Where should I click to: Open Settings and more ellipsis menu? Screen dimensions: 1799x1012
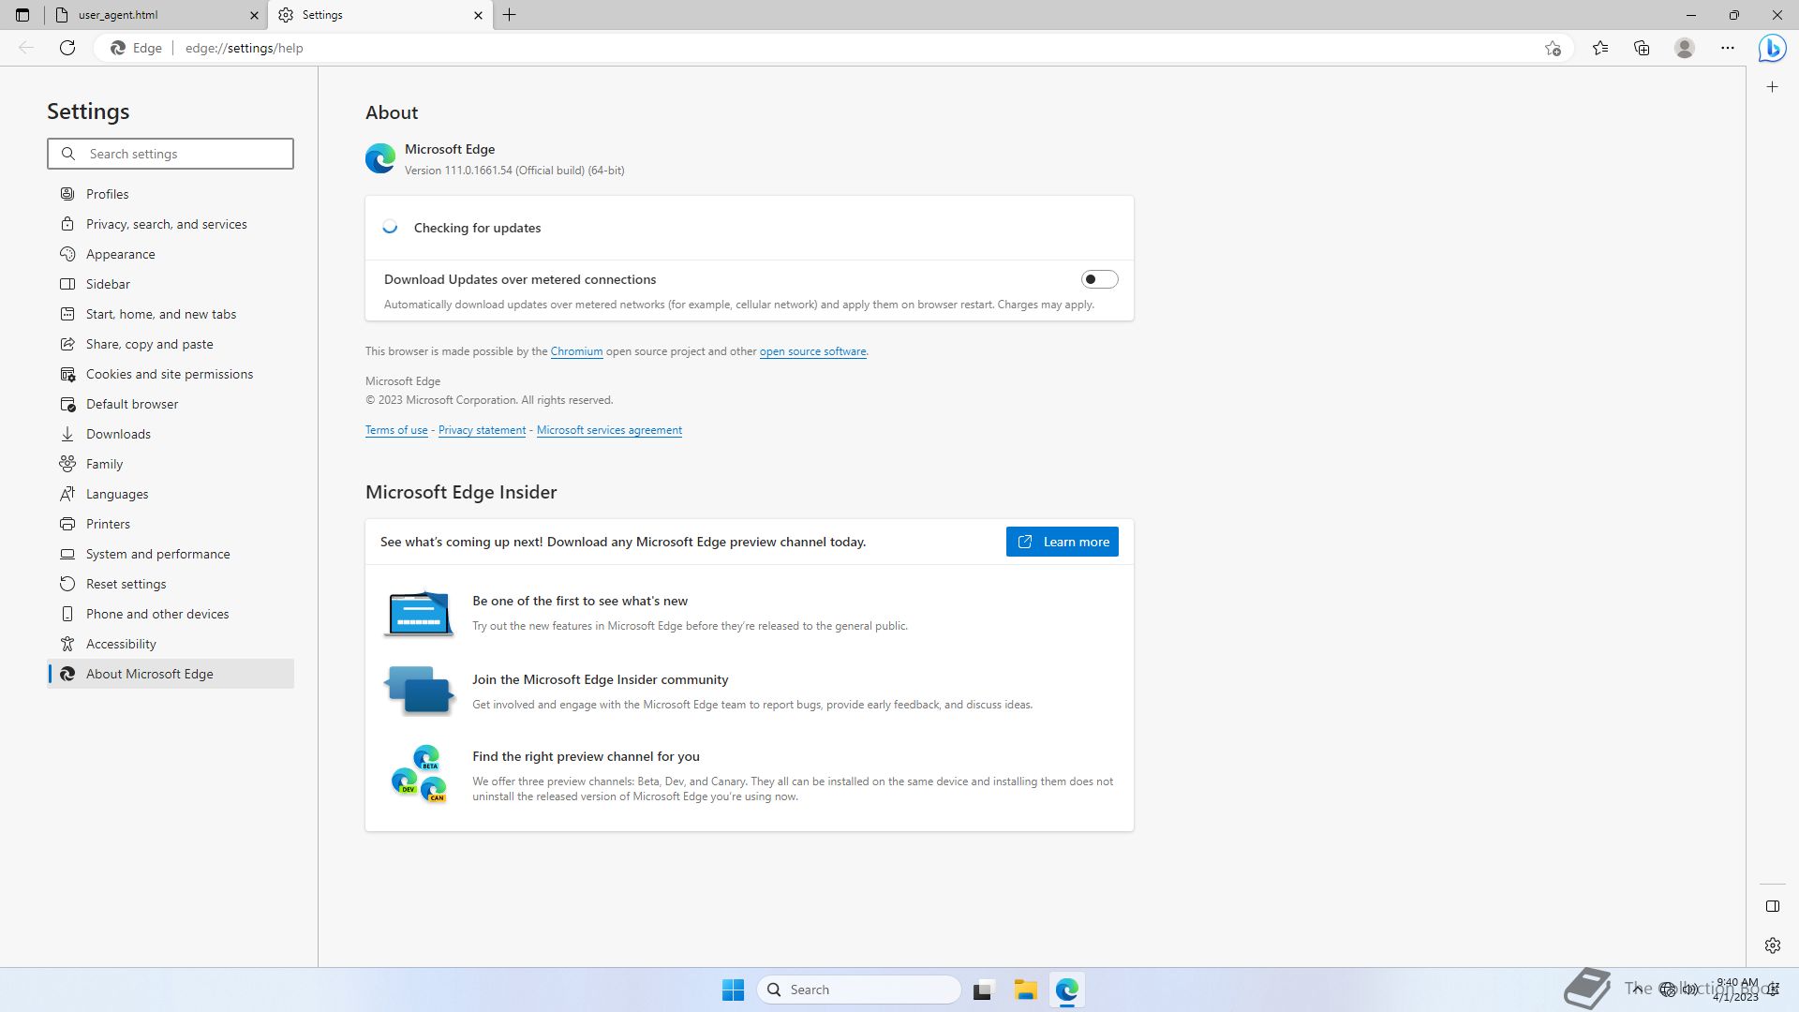[x=1728, y=48]
